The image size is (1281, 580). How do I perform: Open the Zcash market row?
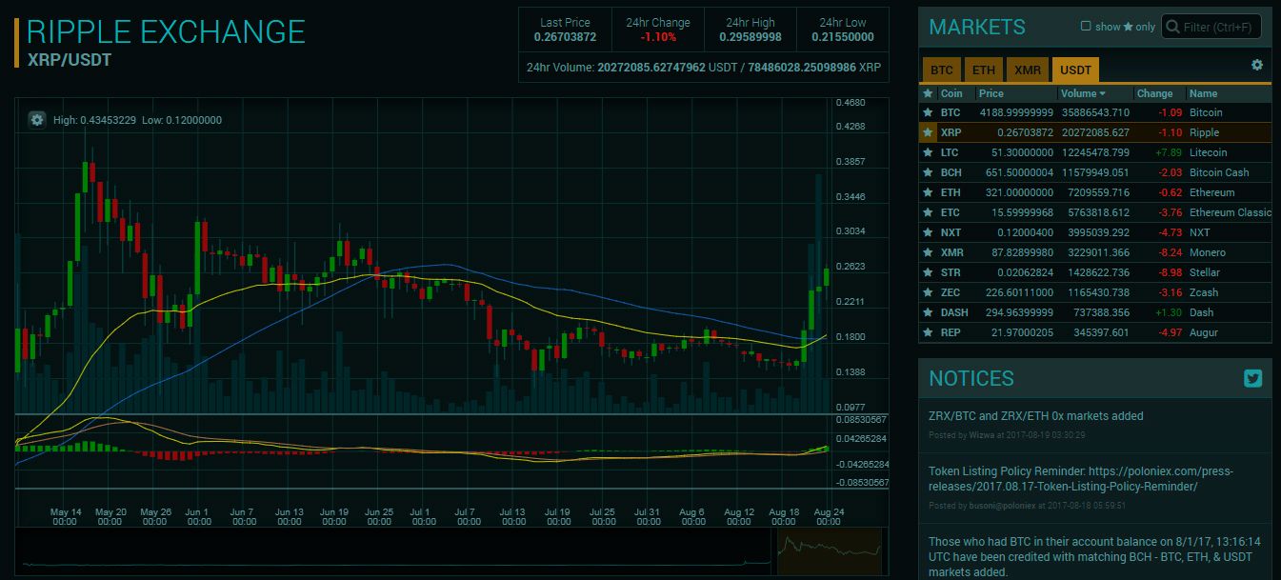[1095, 292]
